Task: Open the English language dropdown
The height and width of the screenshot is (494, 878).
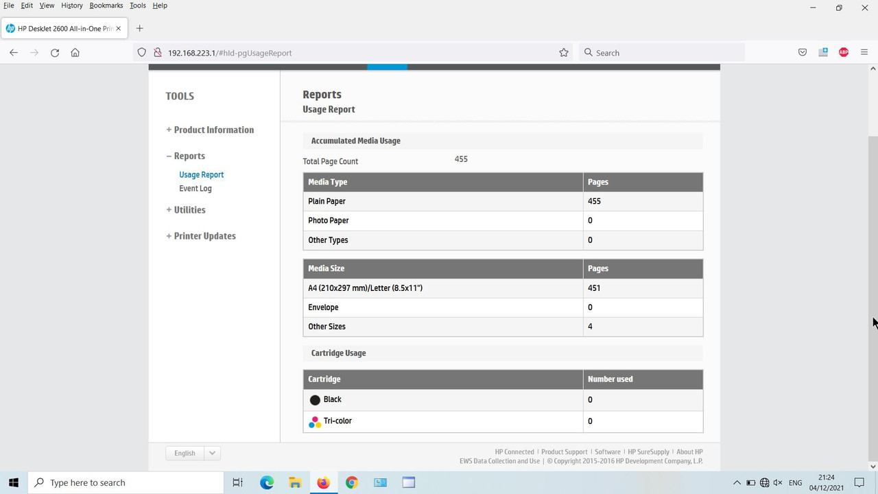Action: [x=193, y=453]
